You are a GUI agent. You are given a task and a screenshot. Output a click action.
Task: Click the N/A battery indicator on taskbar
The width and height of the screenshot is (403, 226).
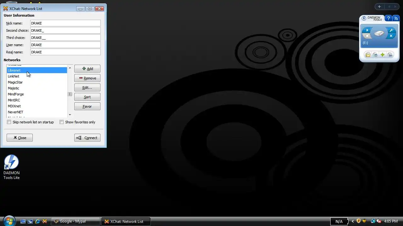coord(339,221)
